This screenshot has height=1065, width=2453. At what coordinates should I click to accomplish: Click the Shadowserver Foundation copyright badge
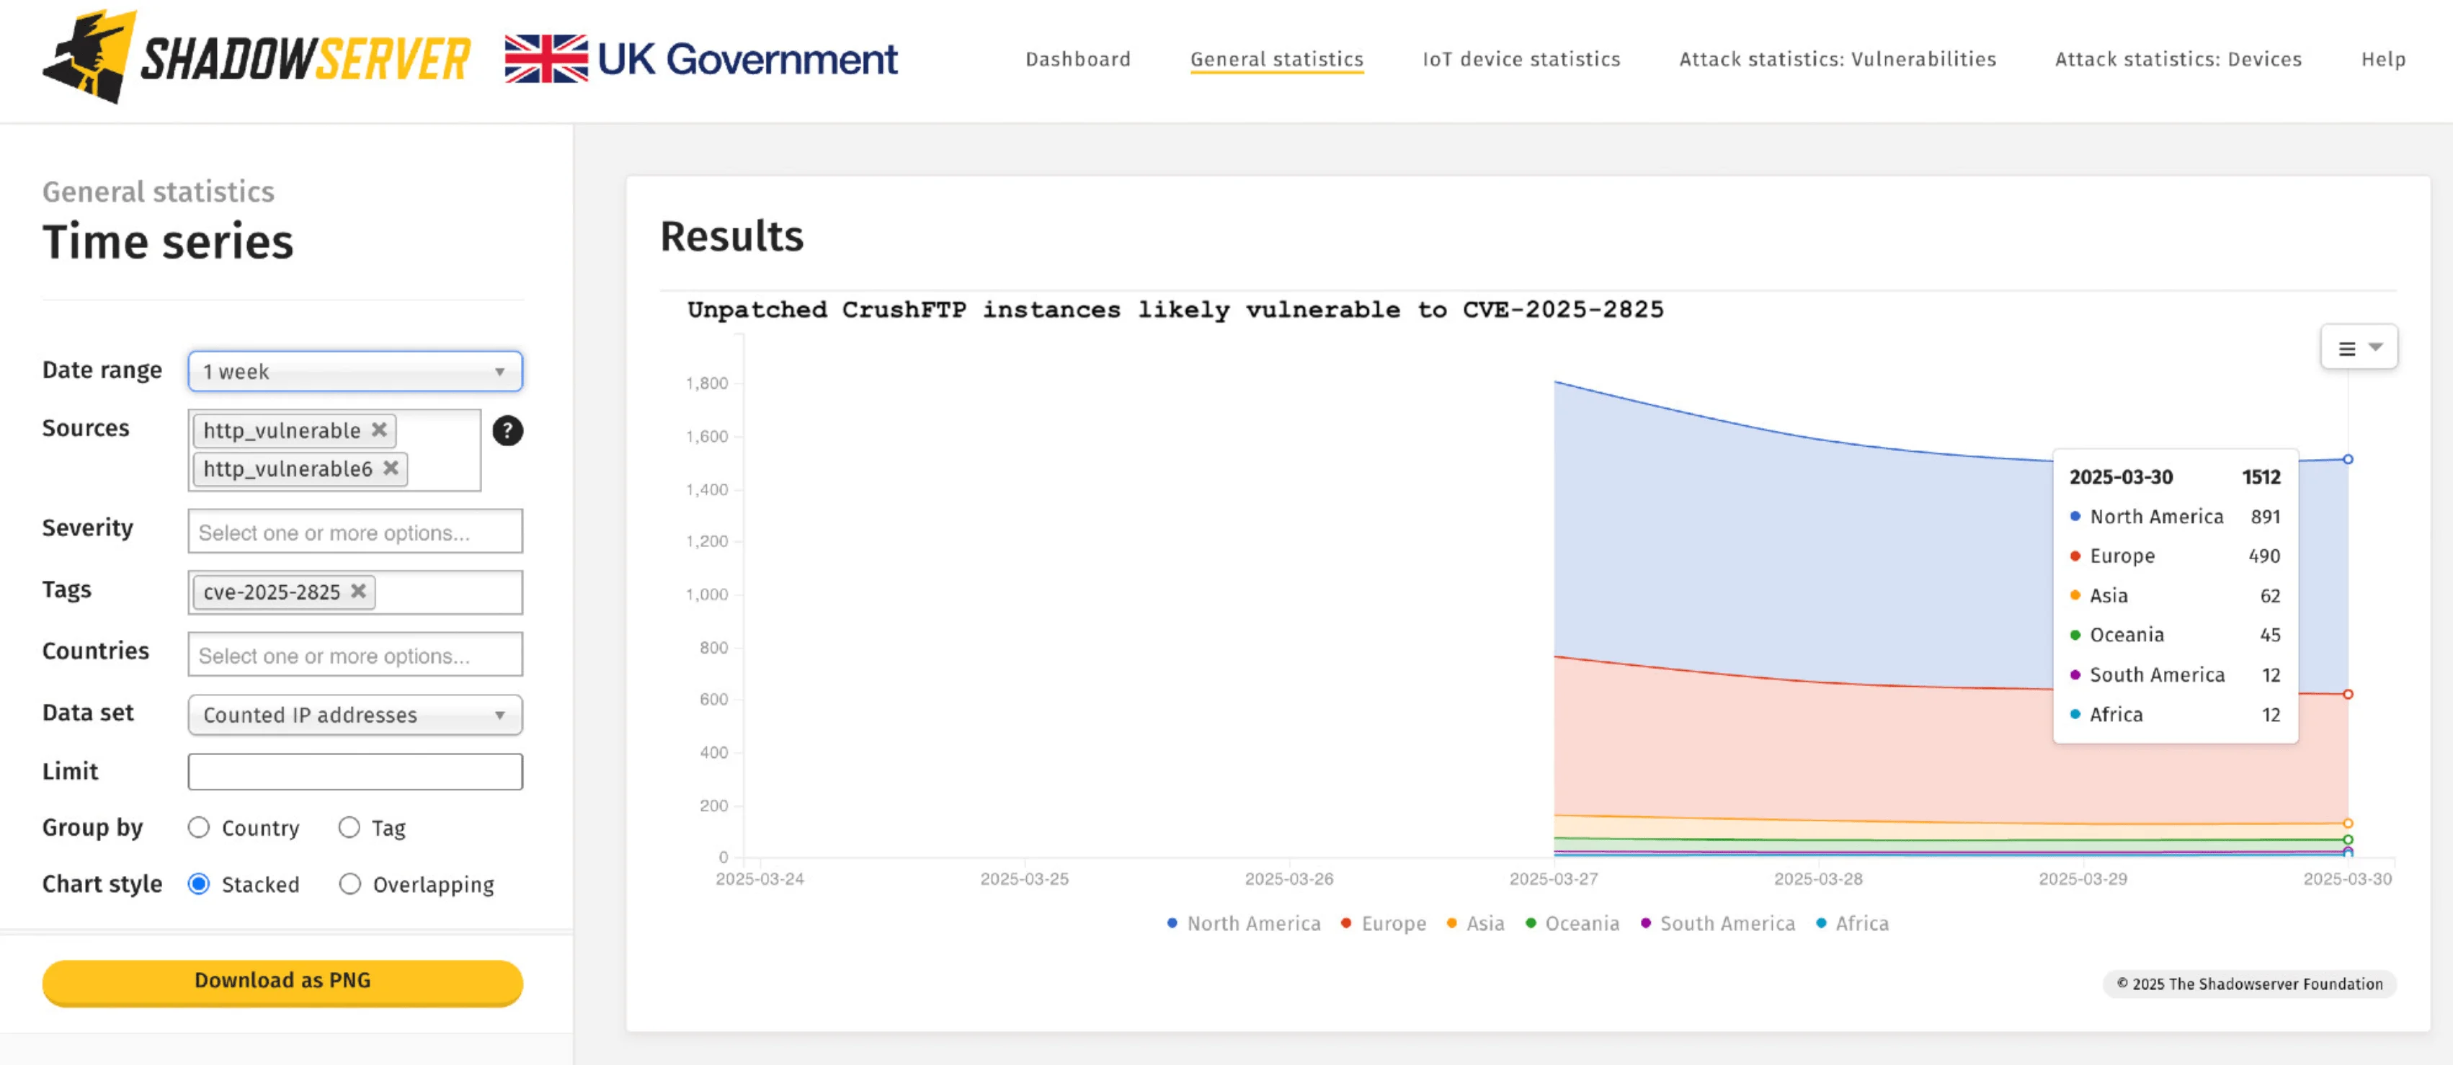pyautogui.click(x=2249, y=984)
